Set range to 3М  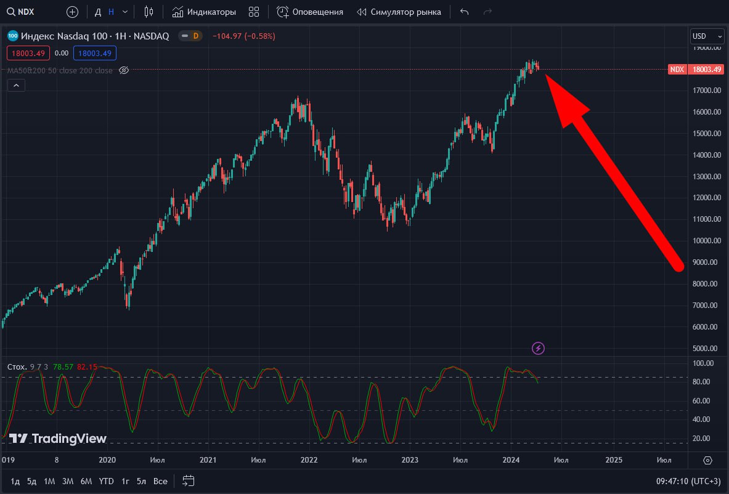[68, 482]
